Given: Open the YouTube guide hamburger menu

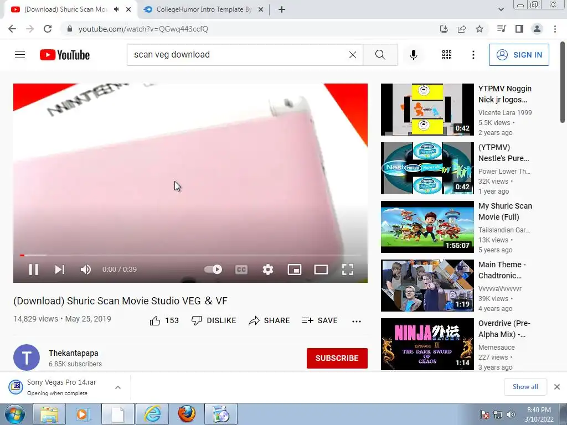Looking at the screenshot, I should [20, 55].
